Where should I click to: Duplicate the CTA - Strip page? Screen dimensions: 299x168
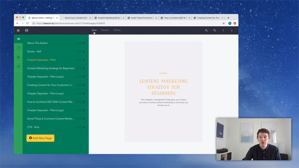coord(81,127)
